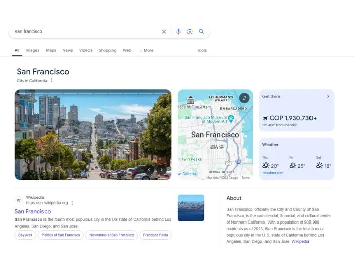
Task: Switch to the All results tab
Action: coord(17,50)
